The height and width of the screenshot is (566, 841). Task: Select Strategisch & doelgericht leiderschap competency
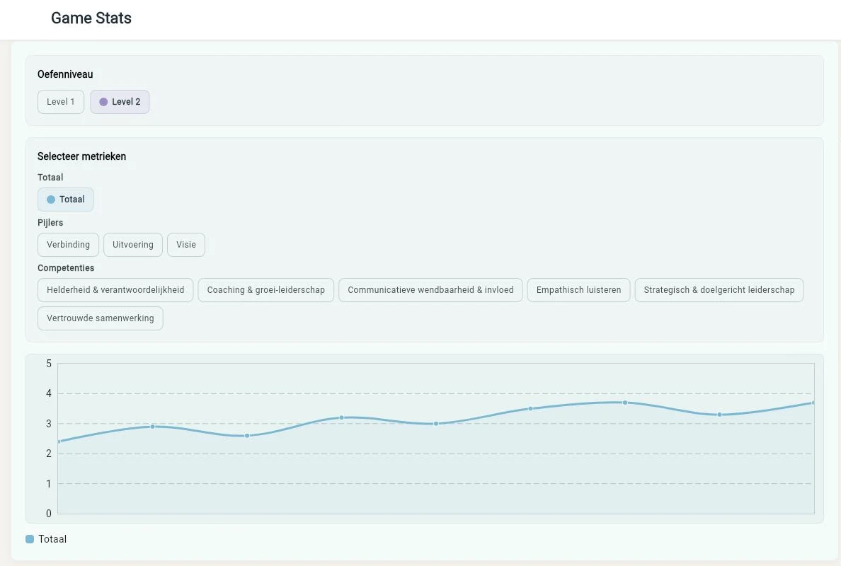(x=719, y=290)
